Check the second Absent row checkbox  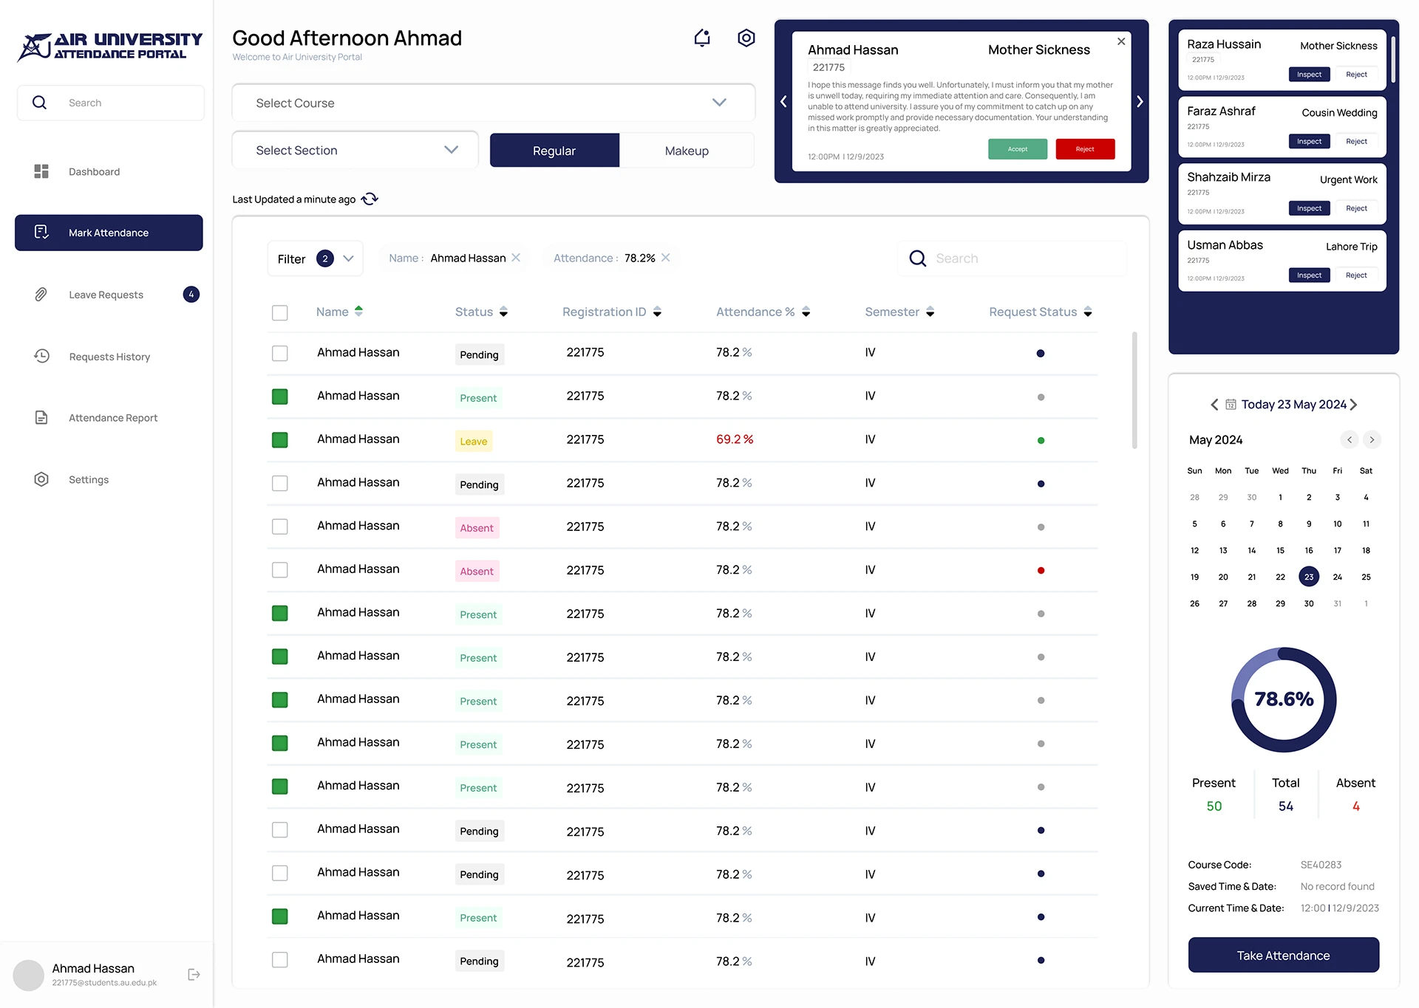coord(279,570)
